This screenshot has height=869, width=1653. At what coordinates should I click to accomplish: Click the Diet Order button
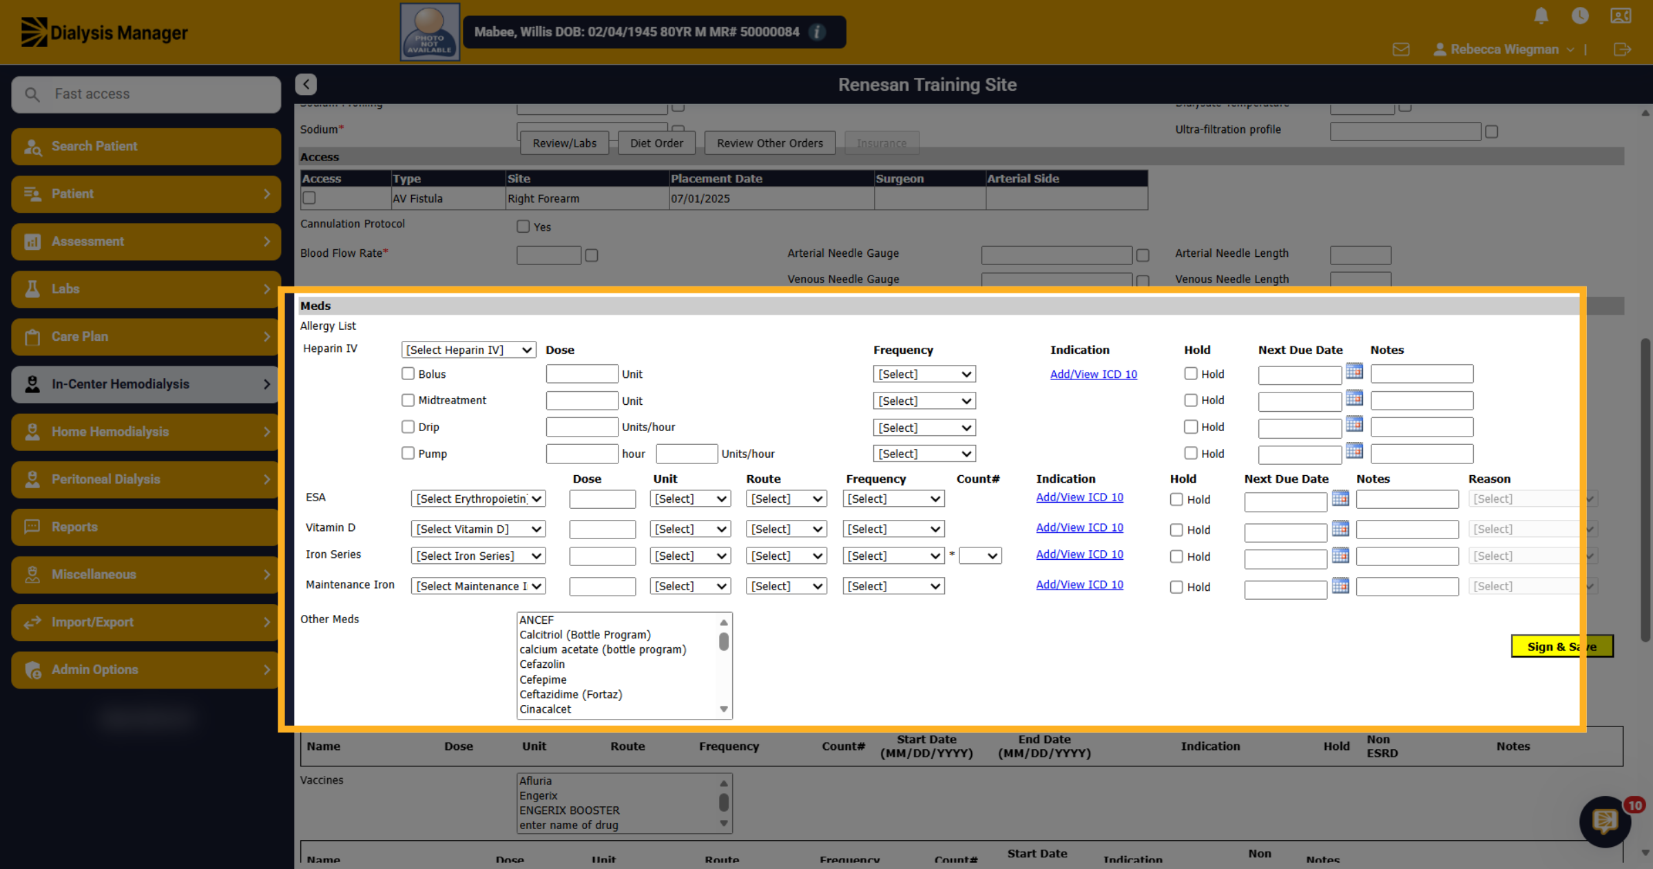click(x=656, y=143)
